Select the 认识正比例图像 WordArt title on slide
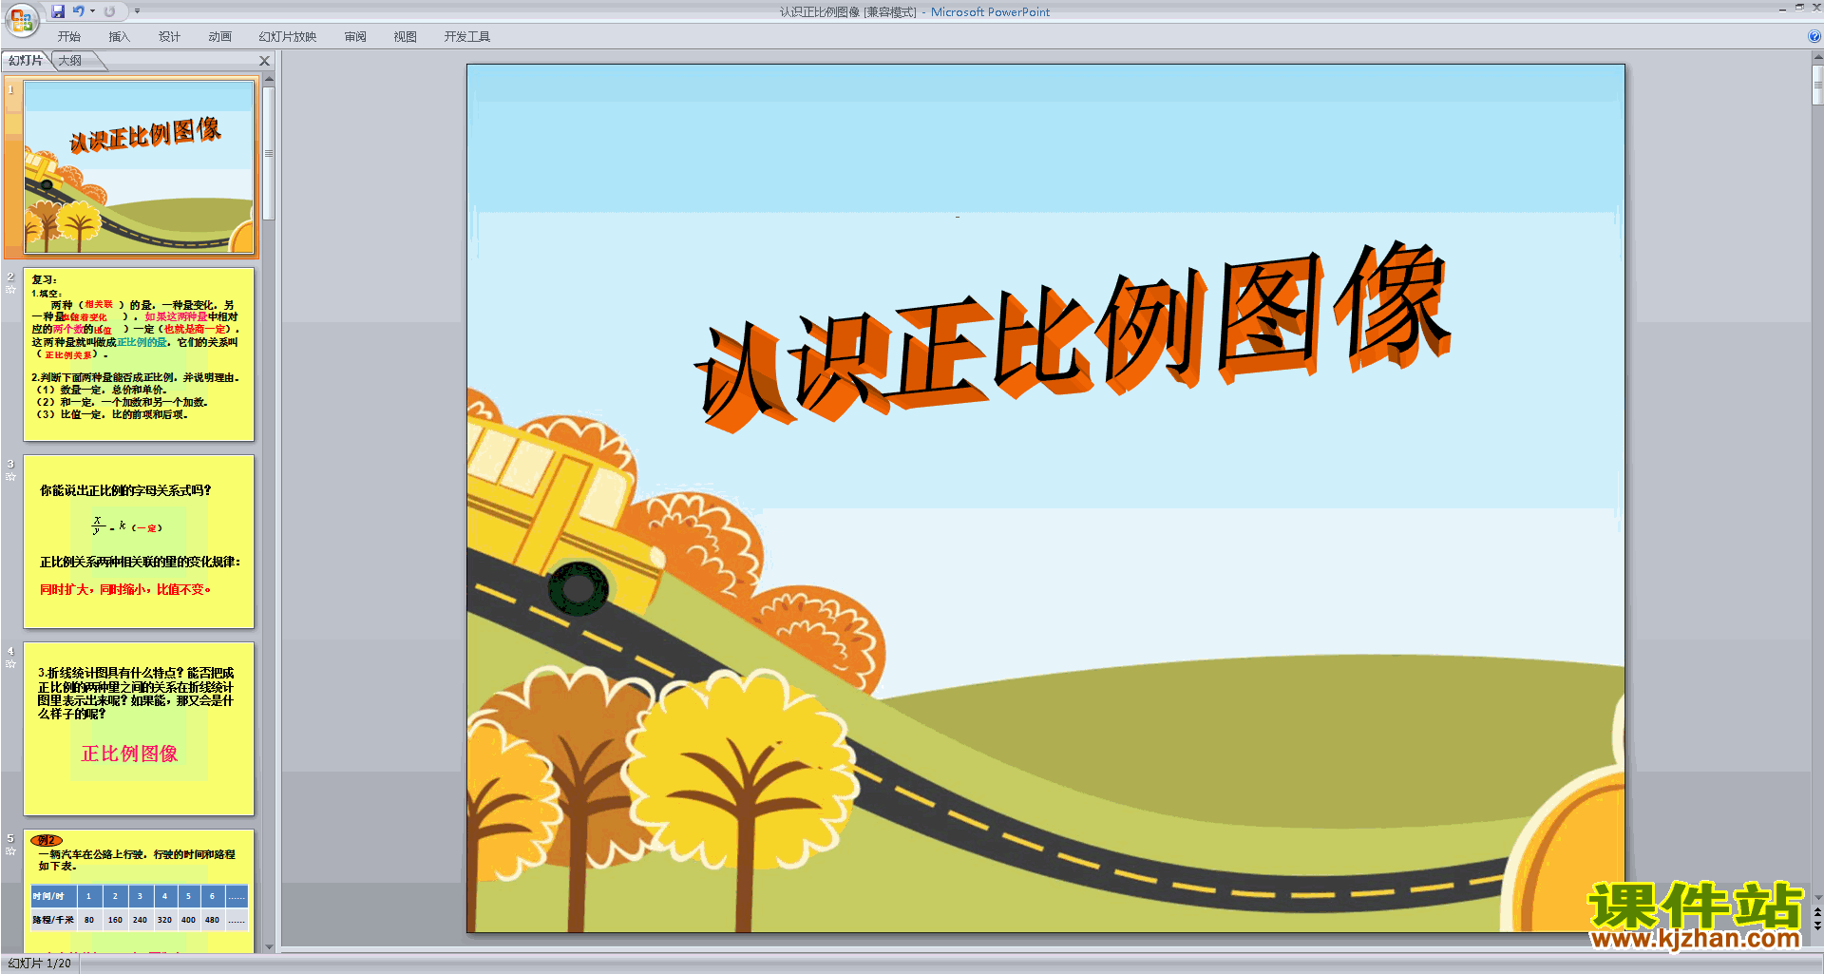The width and height of the screenshot is (1824, 974). 1073,334
